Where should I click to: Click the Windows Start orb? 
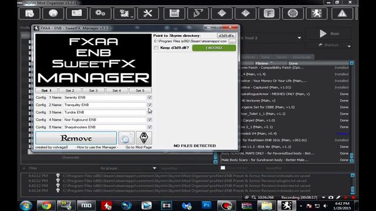pos(26,206)
